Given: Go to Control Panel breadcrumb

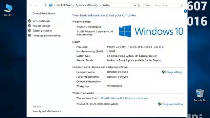Looking at the screenshot, I should pos(64,5).
